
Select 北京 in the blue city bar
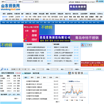pos(56,23)
